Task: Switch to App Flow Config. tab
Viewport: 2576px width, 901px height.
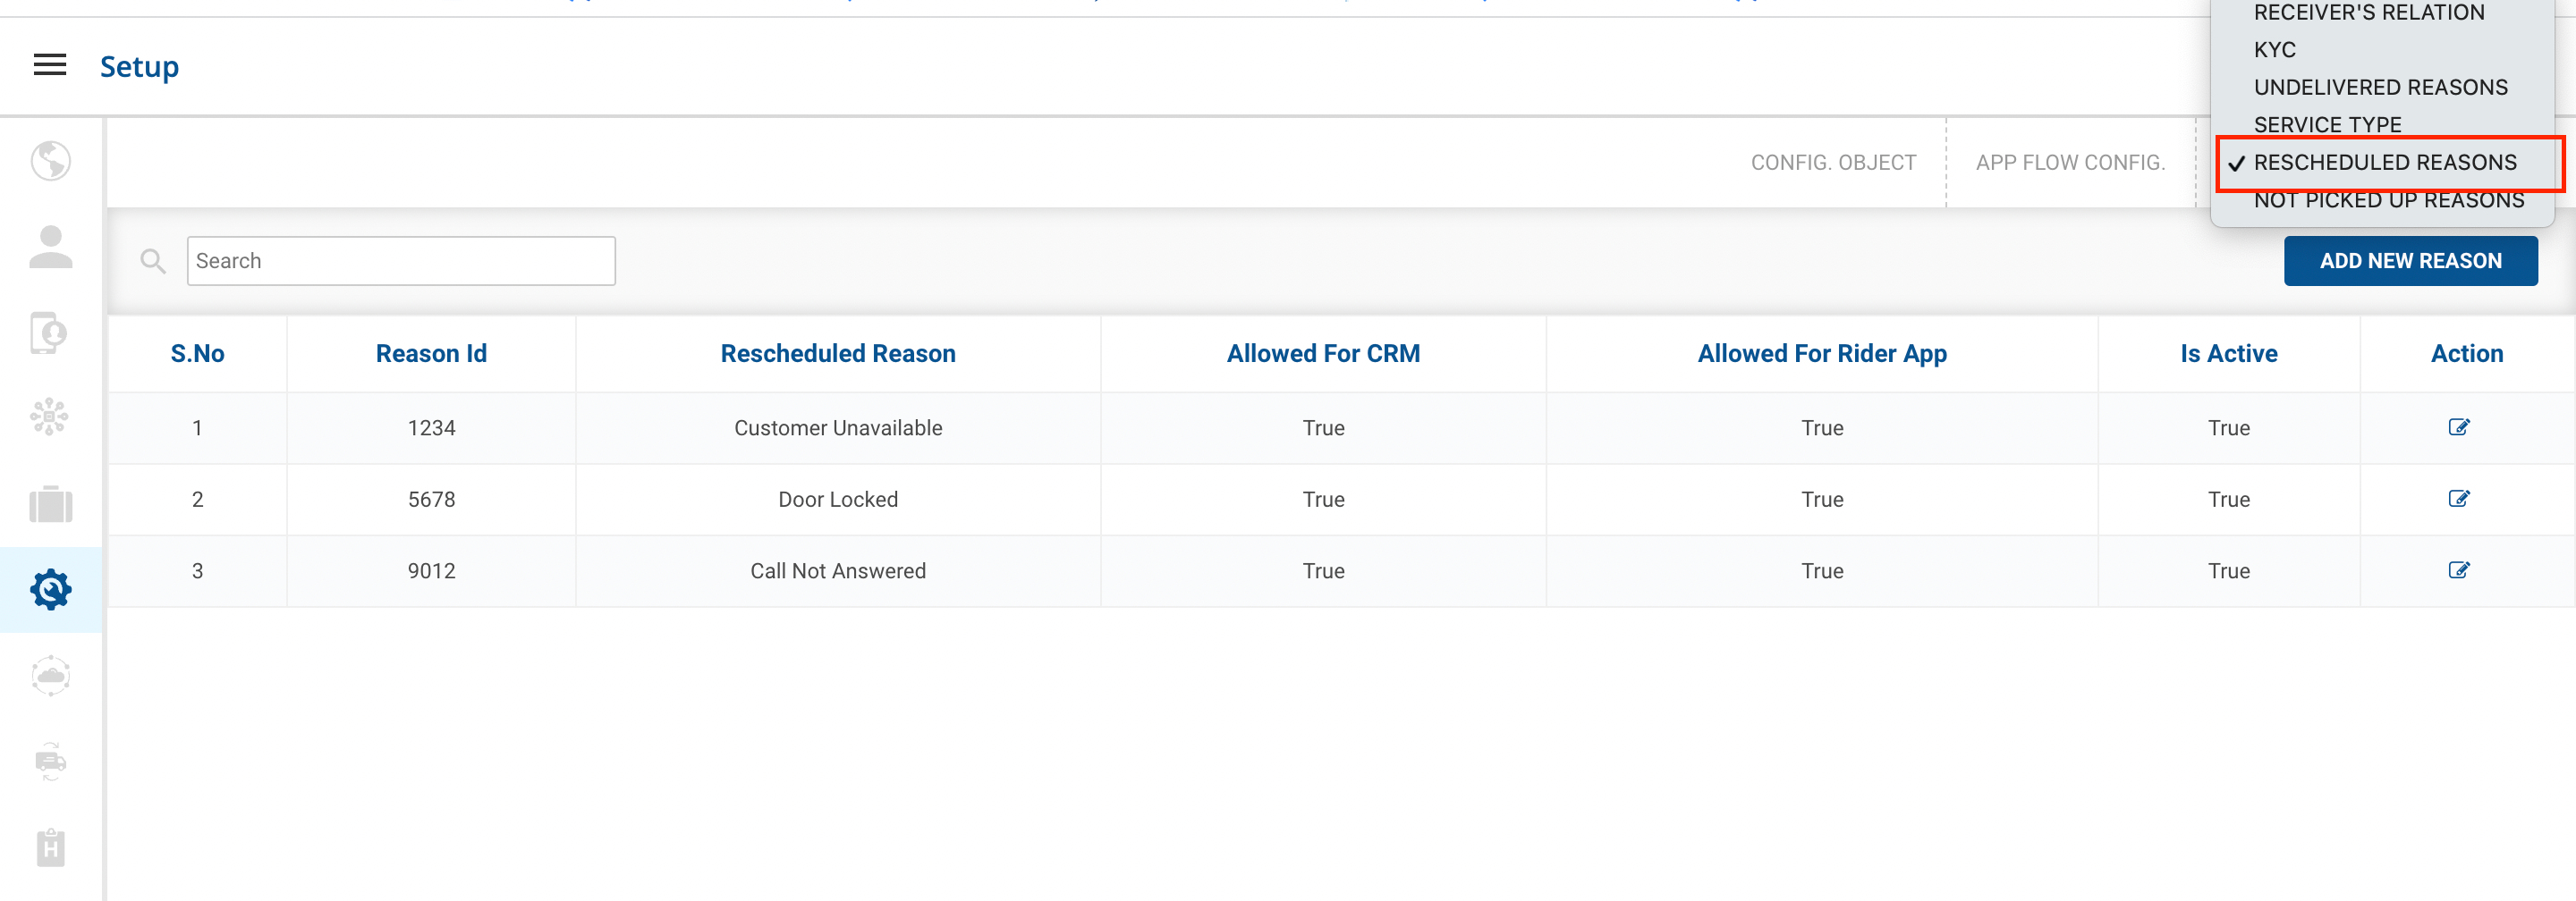Action: click(2070, 163)
